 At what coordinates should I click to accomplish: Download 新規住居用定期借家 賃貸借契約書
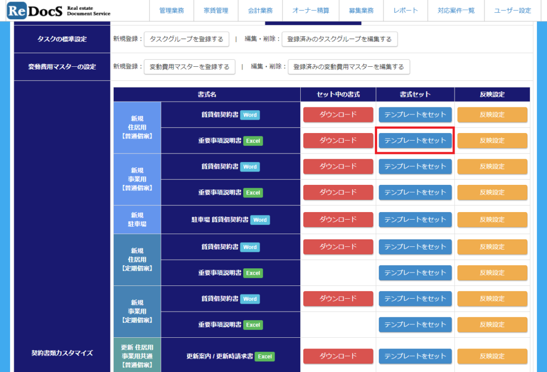(338, 247)
